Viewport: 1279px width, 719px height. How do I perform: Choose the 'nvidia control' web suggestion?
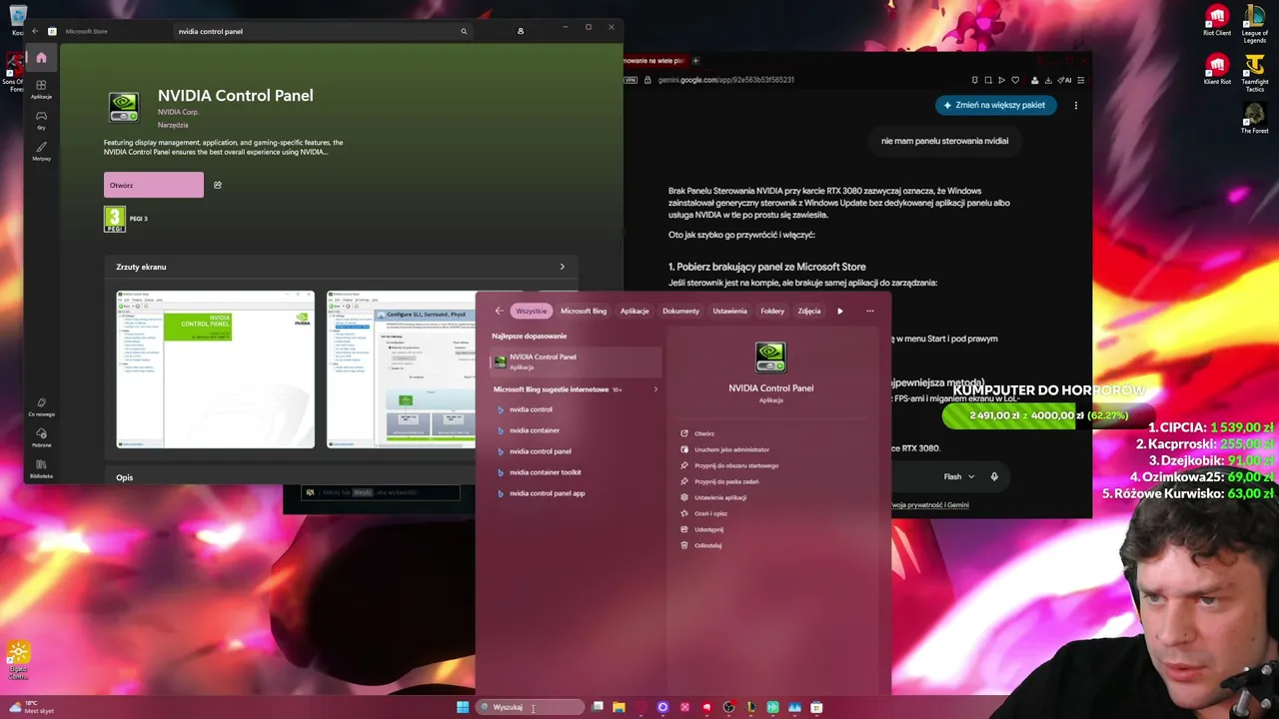click(x=531, y=409)
